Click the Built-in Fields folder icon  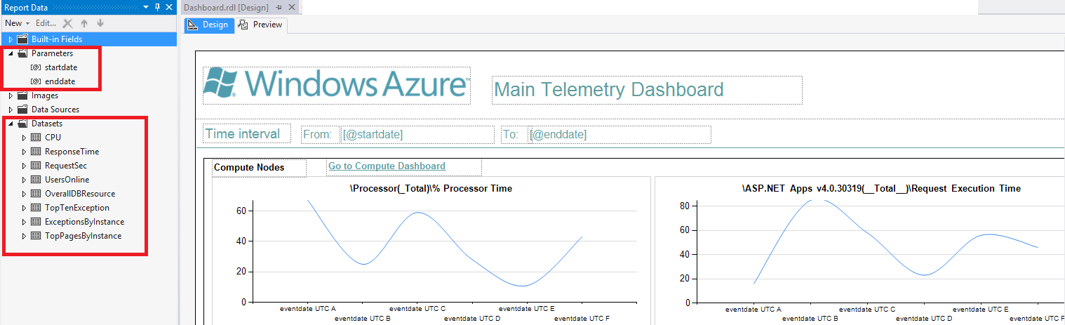click(x=22, y=39)
